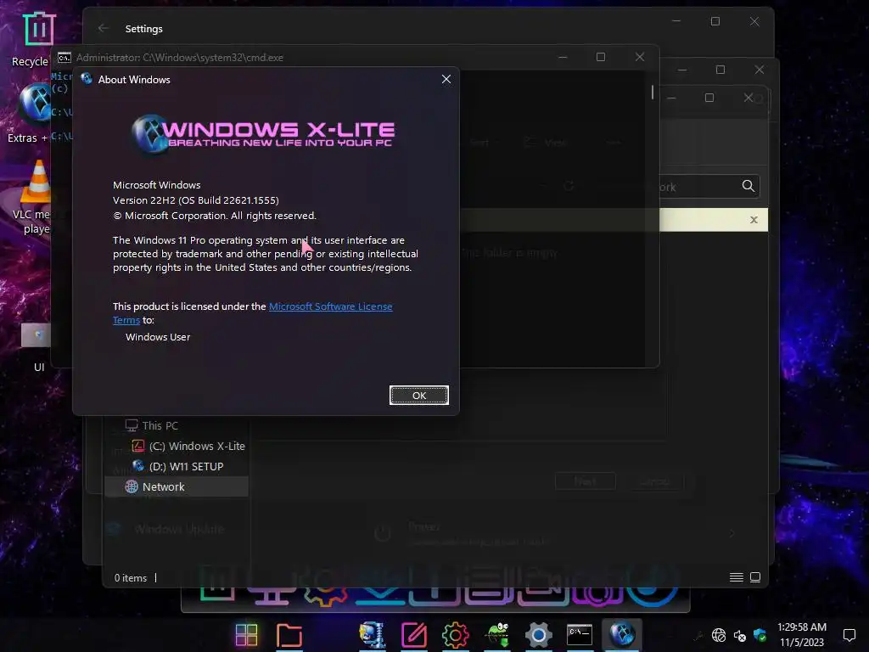Select (D:) W11 SETUP drive
Image resolution: width=869 pixels, height=652 pixels.
[178, 466]
